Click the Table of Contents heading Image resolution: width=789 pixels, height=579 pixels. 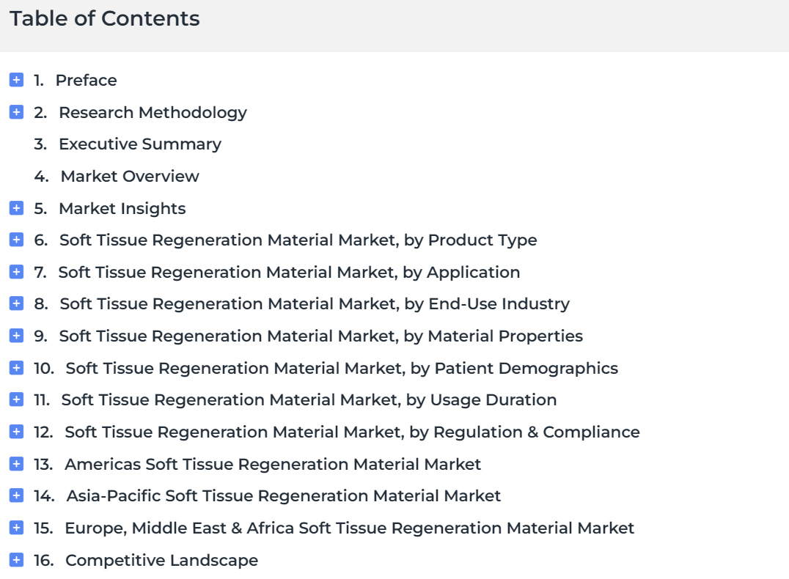[105, 18]
